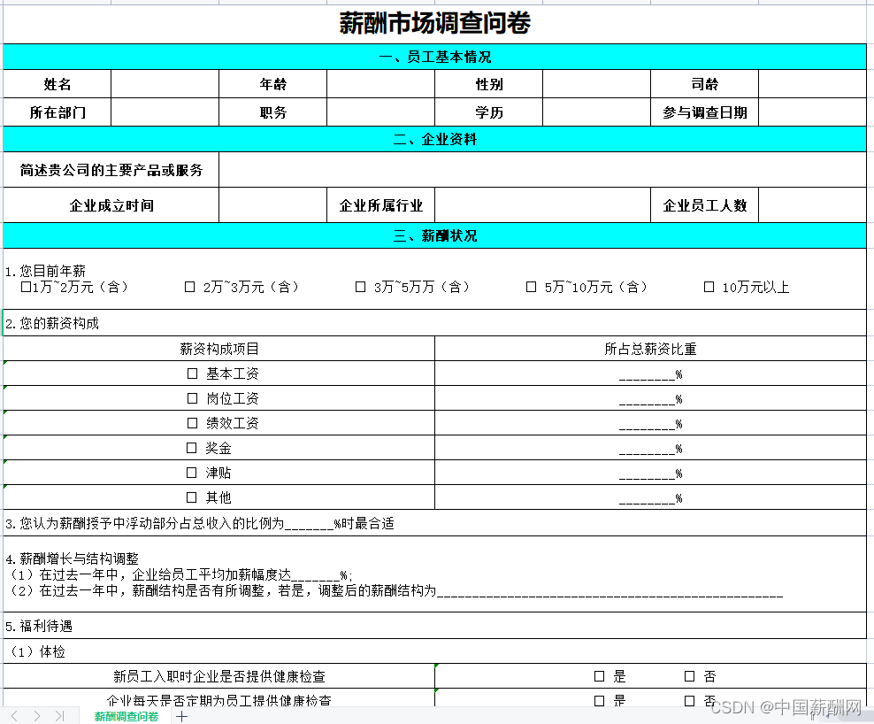Select the blank cell beside 简述贵公司的主要产品或服务
Screen dimensions: 874x724
tap(542, 170)
